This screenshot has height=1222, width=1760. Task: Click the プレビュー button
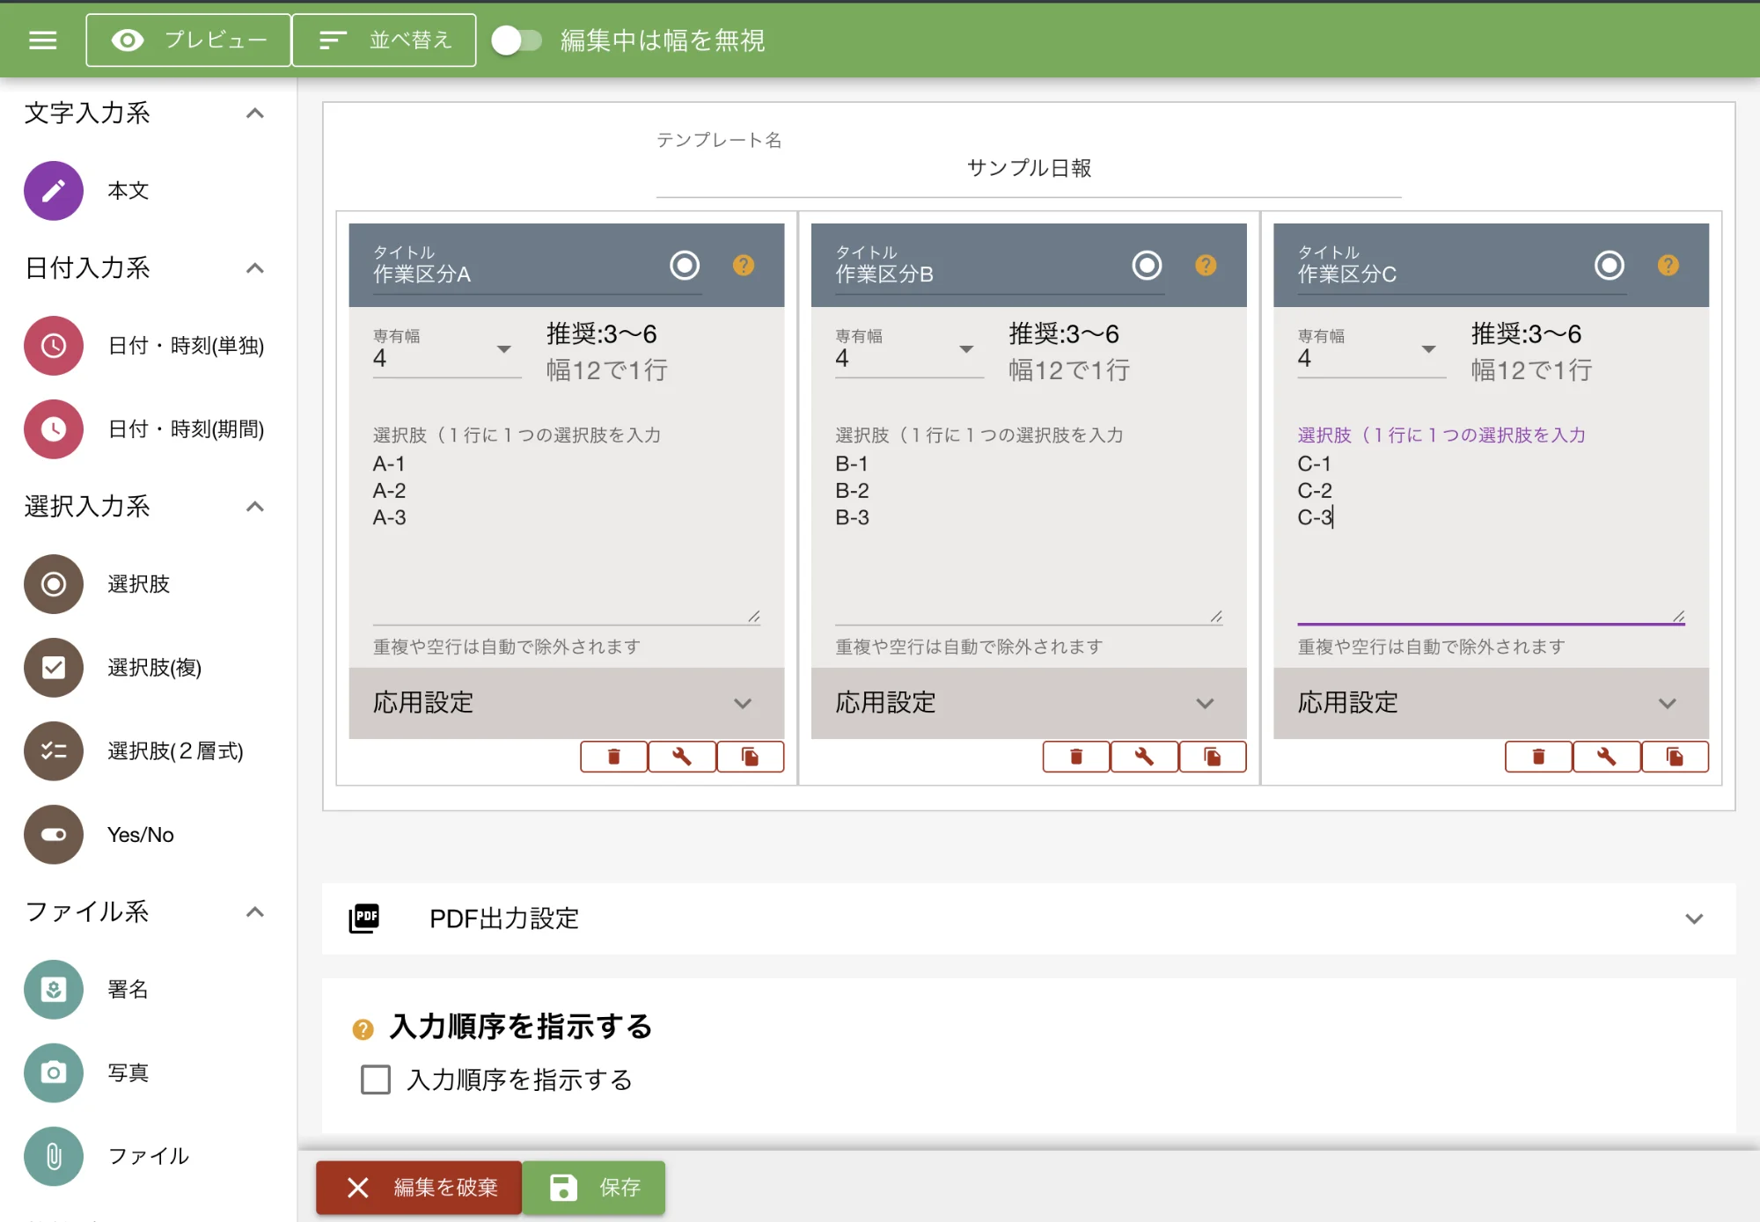(x=188, y=40)
